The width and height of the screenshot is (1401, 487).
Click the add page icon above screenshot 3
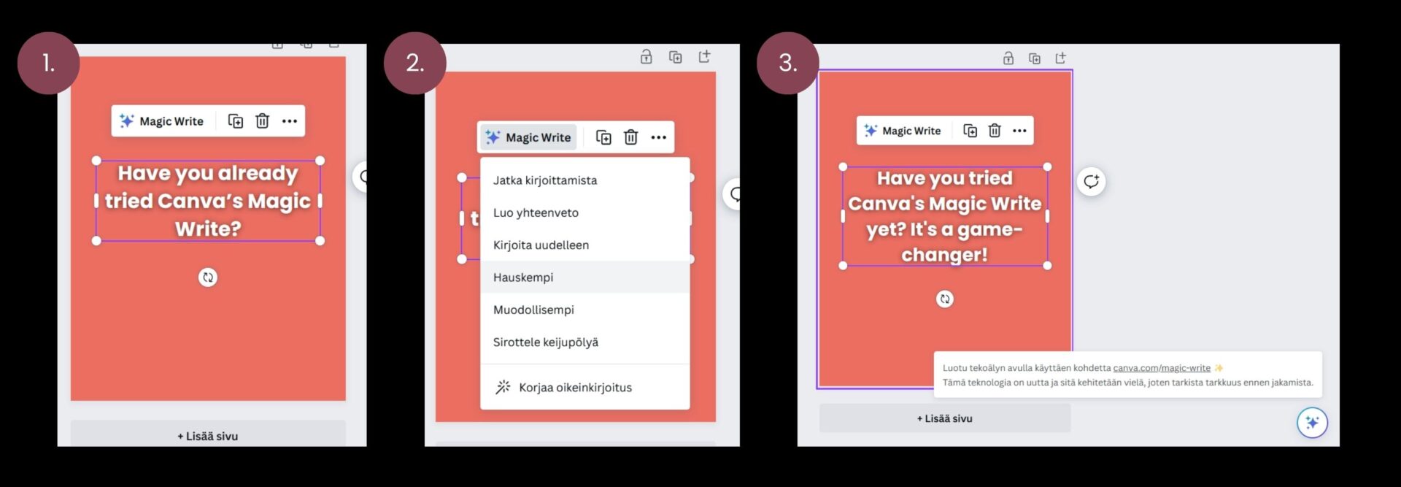click(x=1060, y=58)
